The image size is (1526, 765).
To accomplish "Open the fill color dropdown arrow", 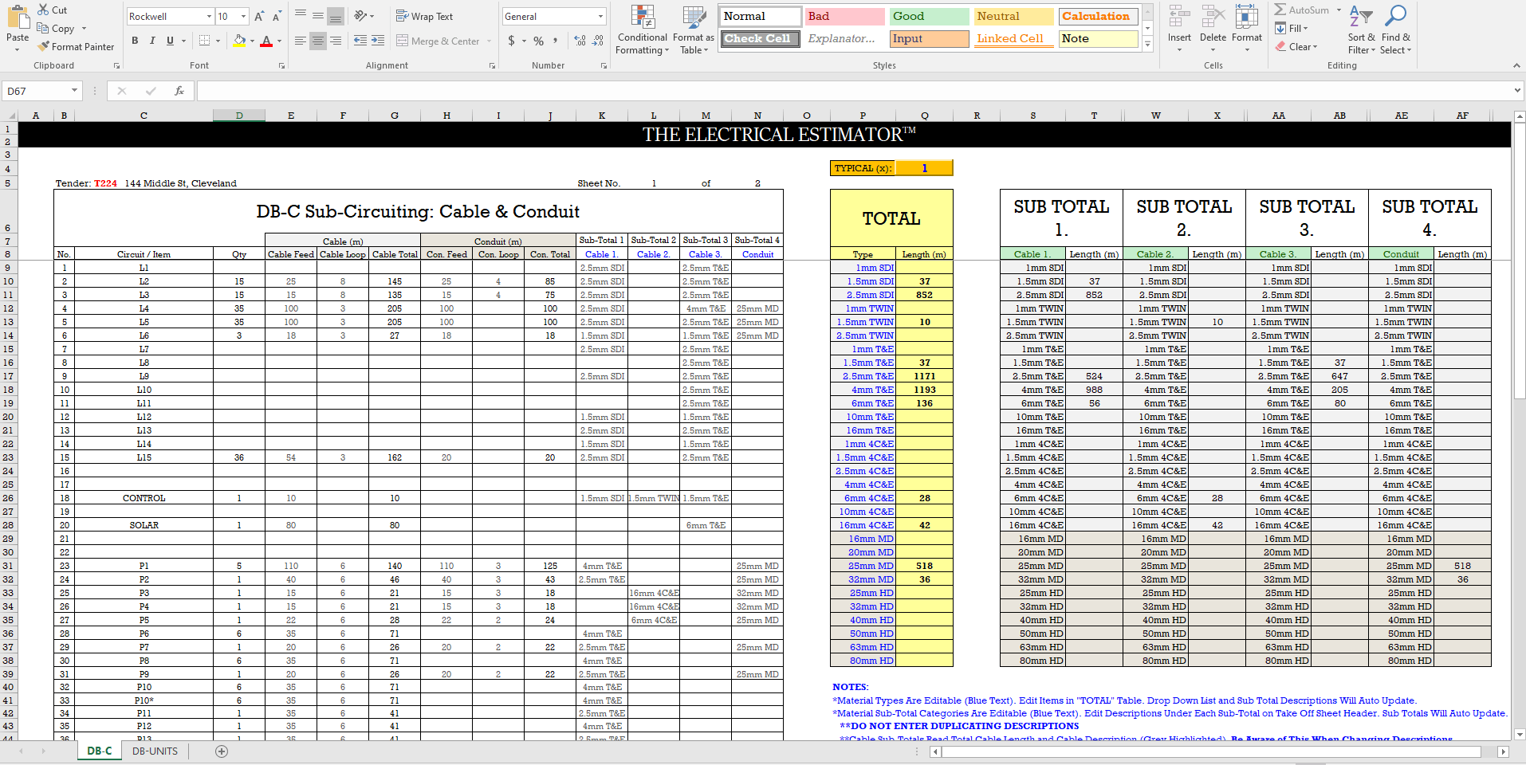I will pyautogui.click(x=252, y=41).
